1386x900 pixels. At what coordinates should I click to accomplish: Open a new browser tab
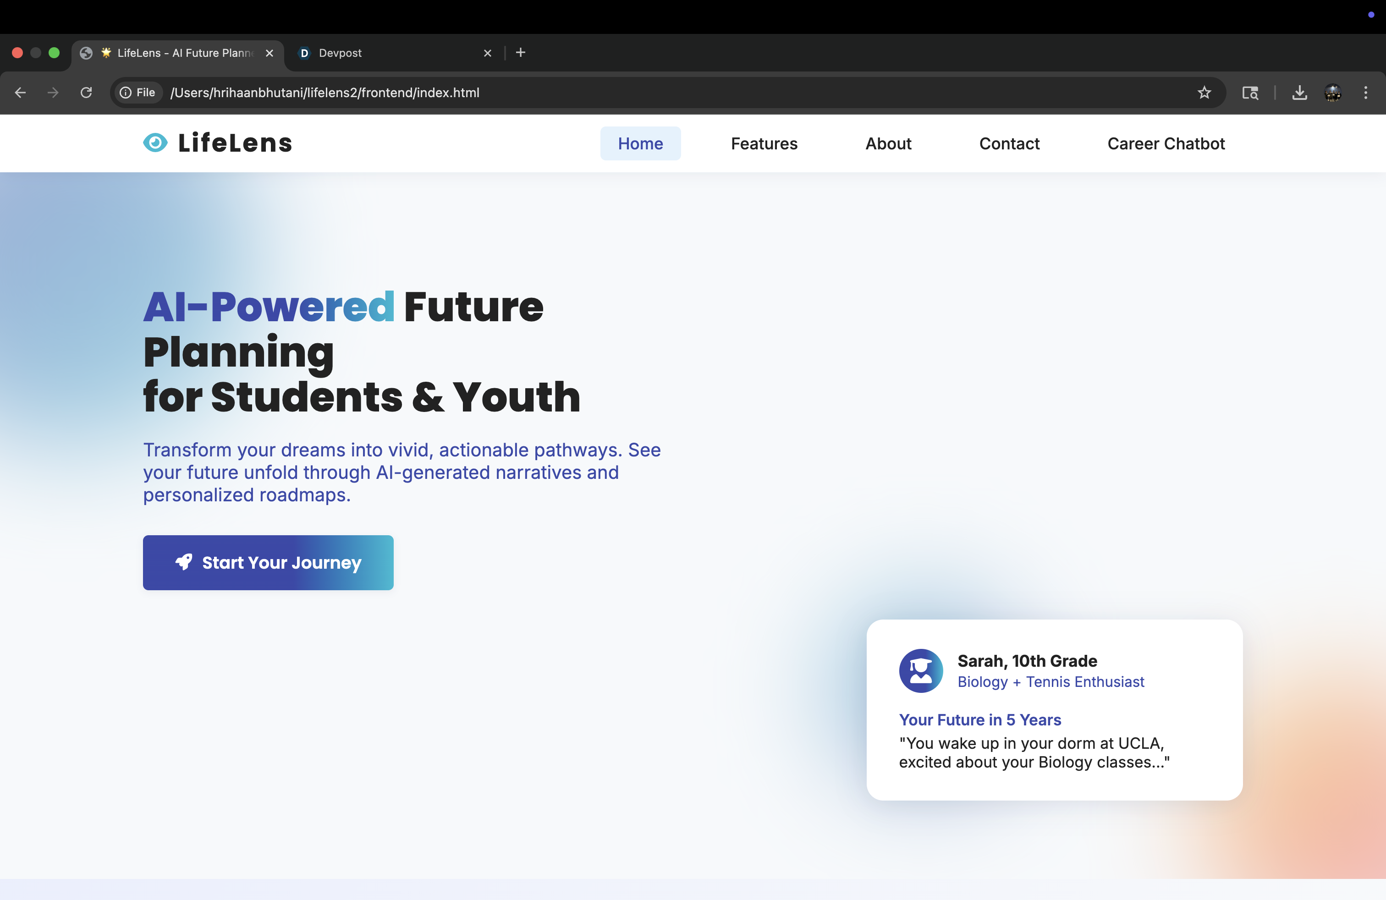coord(521,52)
